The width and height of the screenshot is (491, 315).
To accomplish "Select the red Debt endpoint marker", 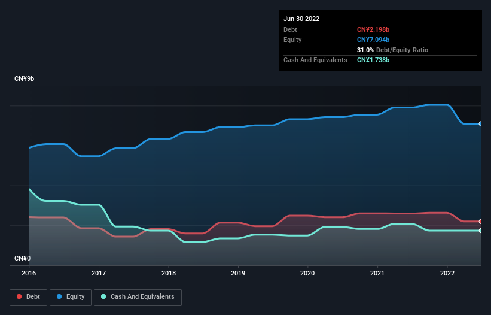I will (x=481, y=222).
